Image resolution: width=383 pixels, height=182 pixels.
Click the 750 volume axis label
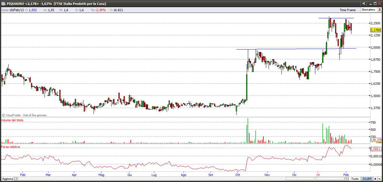(373, 123)
